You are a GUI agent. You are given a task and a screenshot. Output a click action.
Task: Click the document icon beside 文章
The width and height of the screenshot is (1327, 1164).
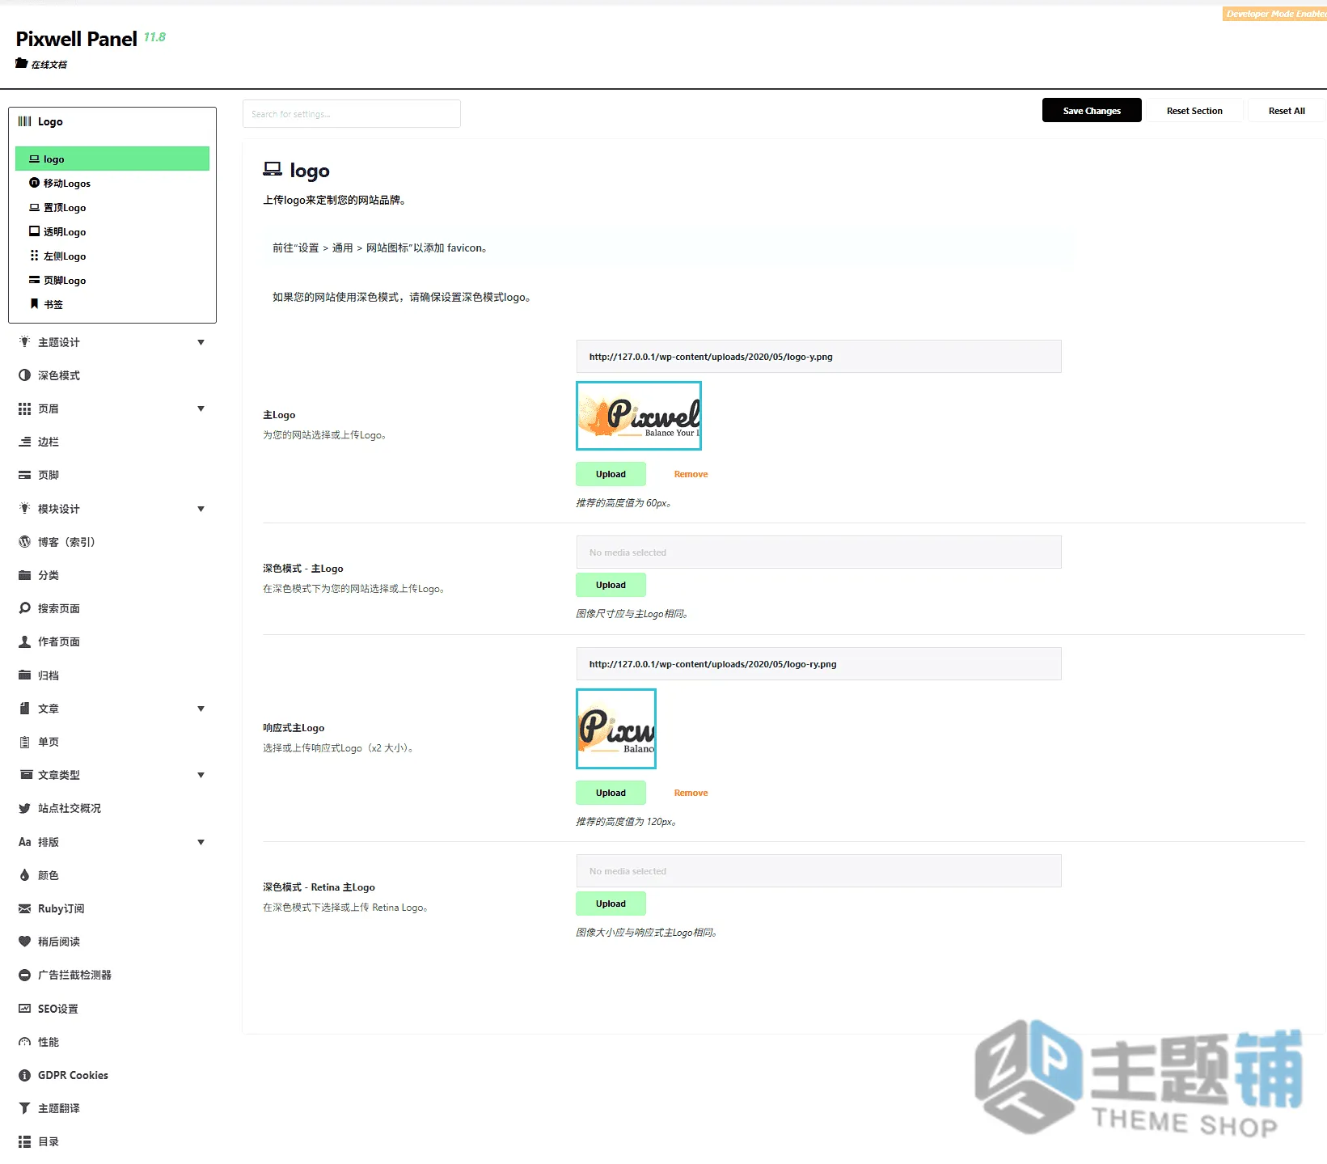24,709
